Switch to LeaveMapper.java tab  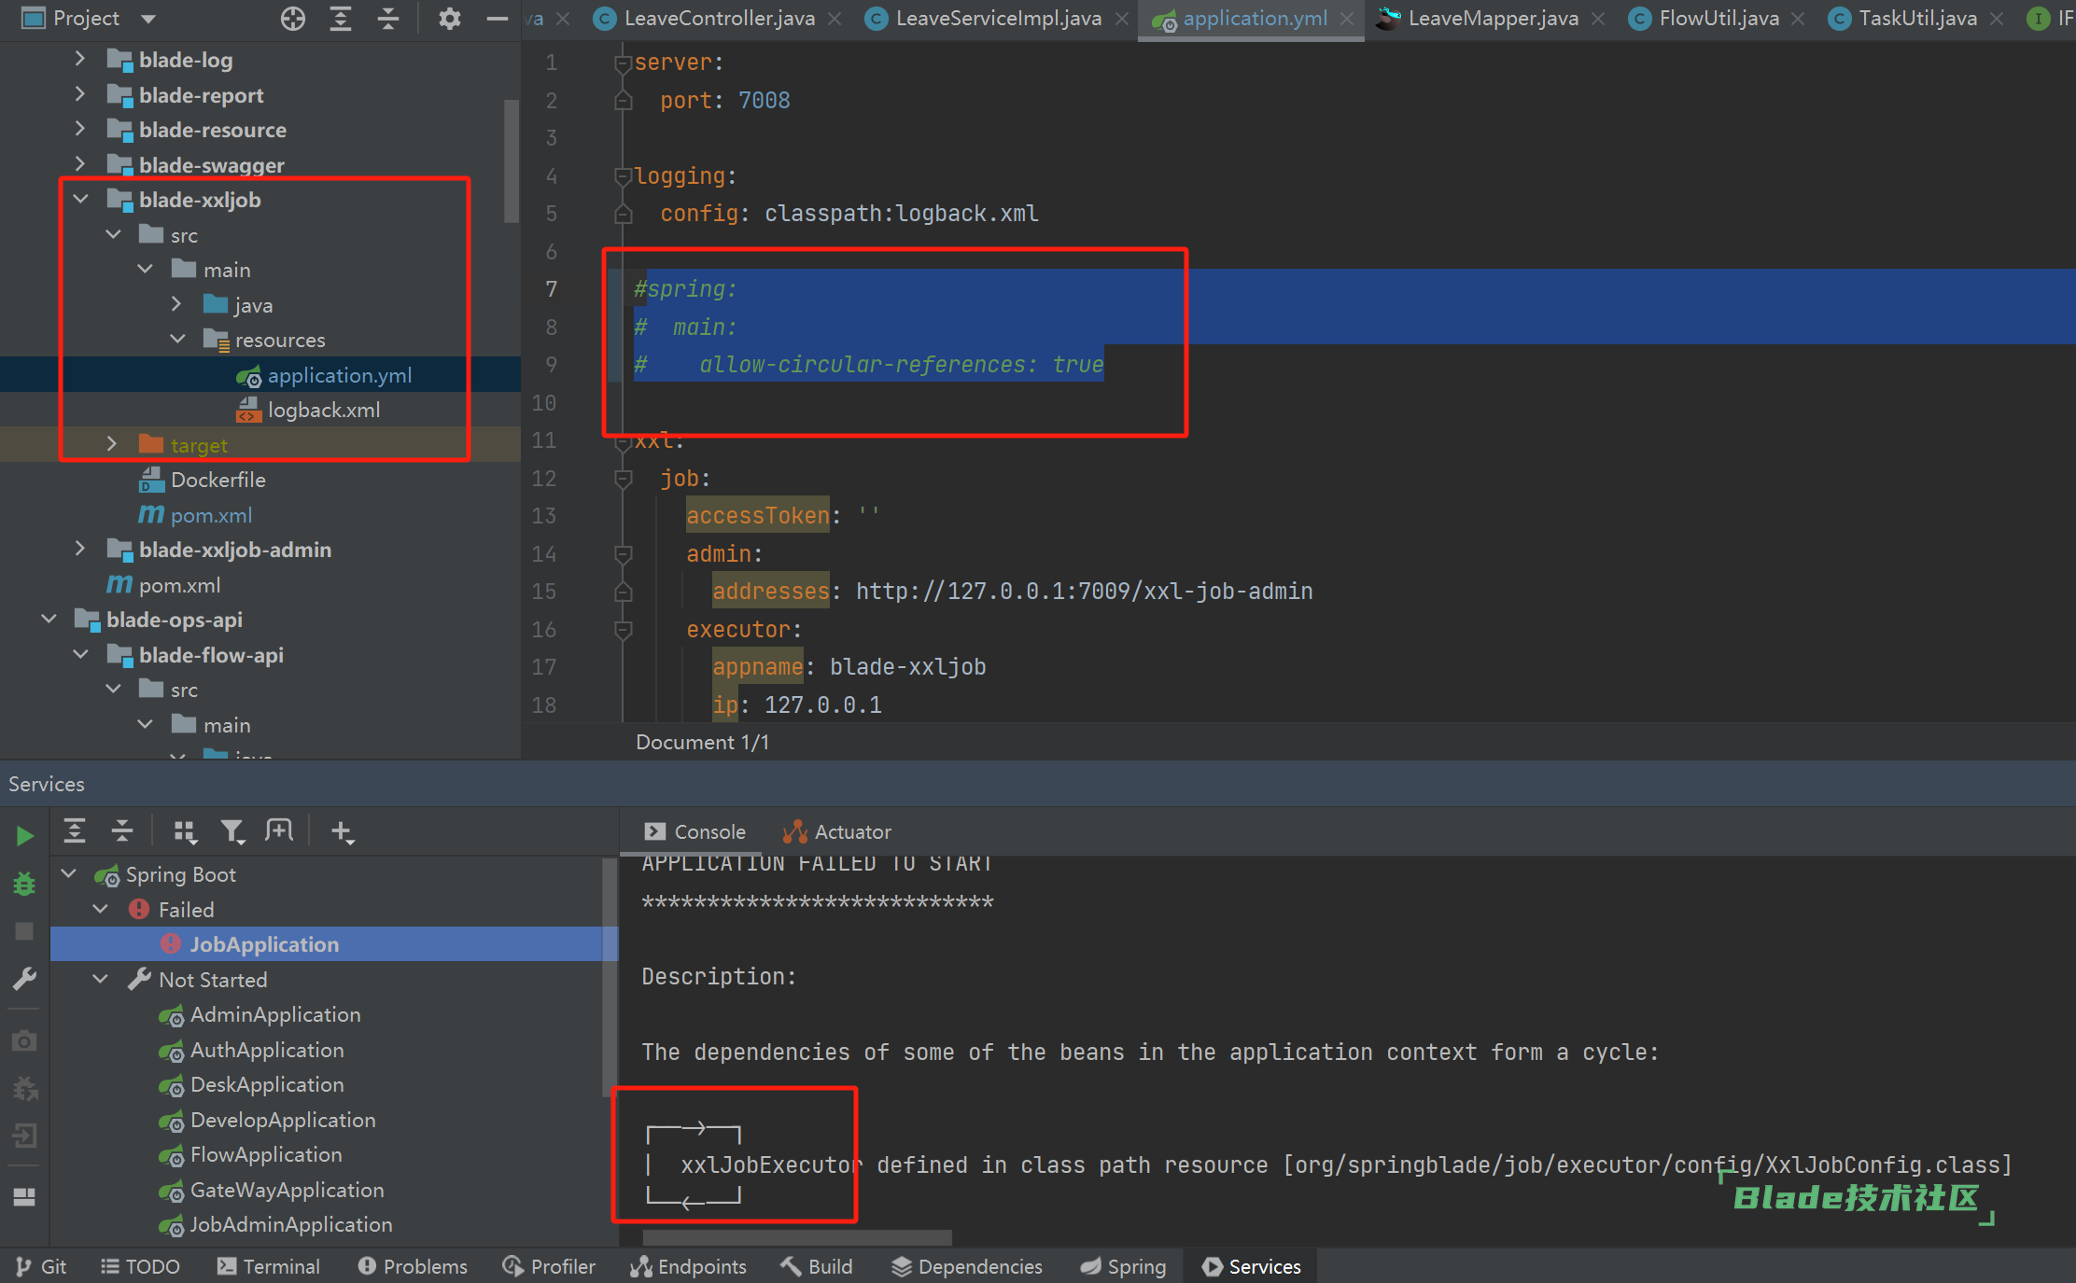click(1492, 19)
